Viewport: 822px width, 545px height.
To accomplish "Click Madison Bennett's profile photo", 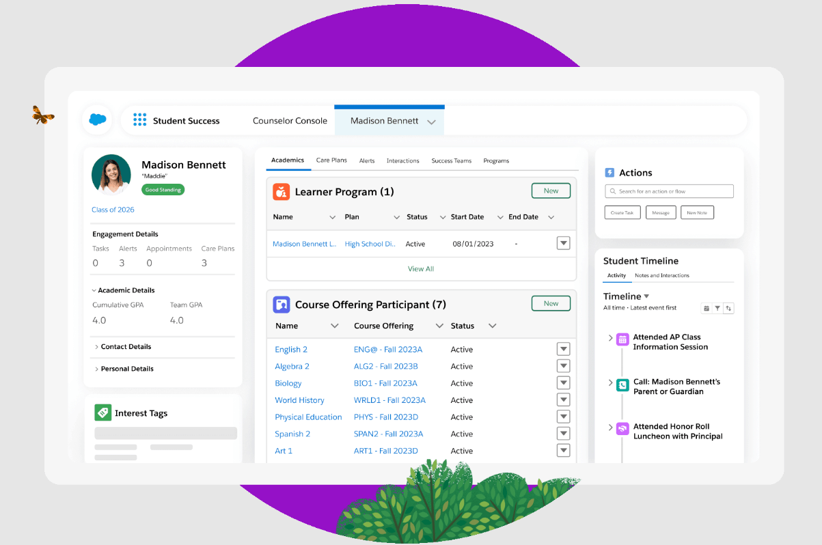I will click(x=111, y=174).
